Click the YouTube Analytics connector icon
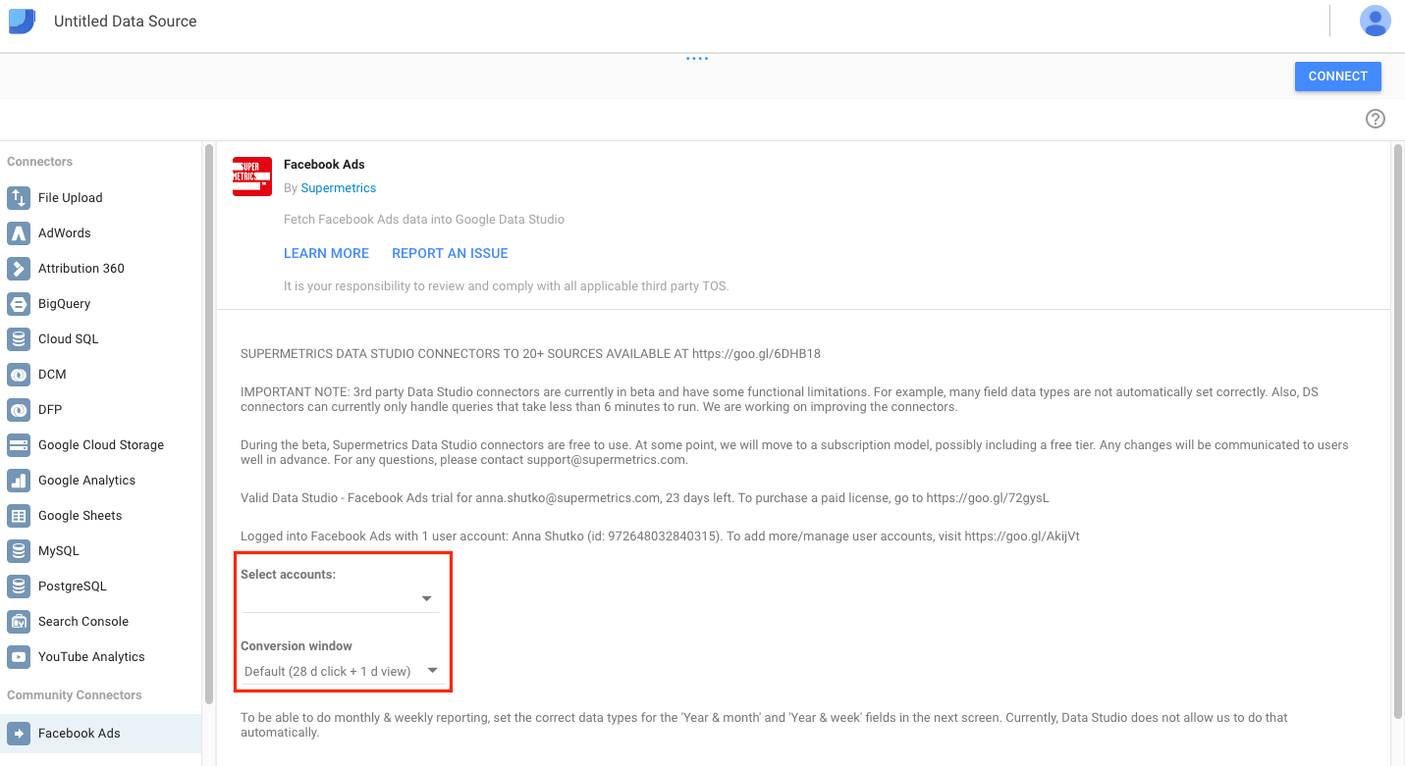The height and width of the screenshot is (766, 1405). (19, 657)
